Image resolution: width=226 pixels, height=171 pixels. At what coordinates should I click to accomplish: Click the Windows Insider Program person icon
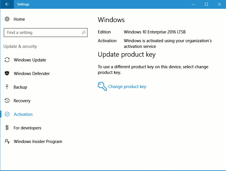click(7, 141)
